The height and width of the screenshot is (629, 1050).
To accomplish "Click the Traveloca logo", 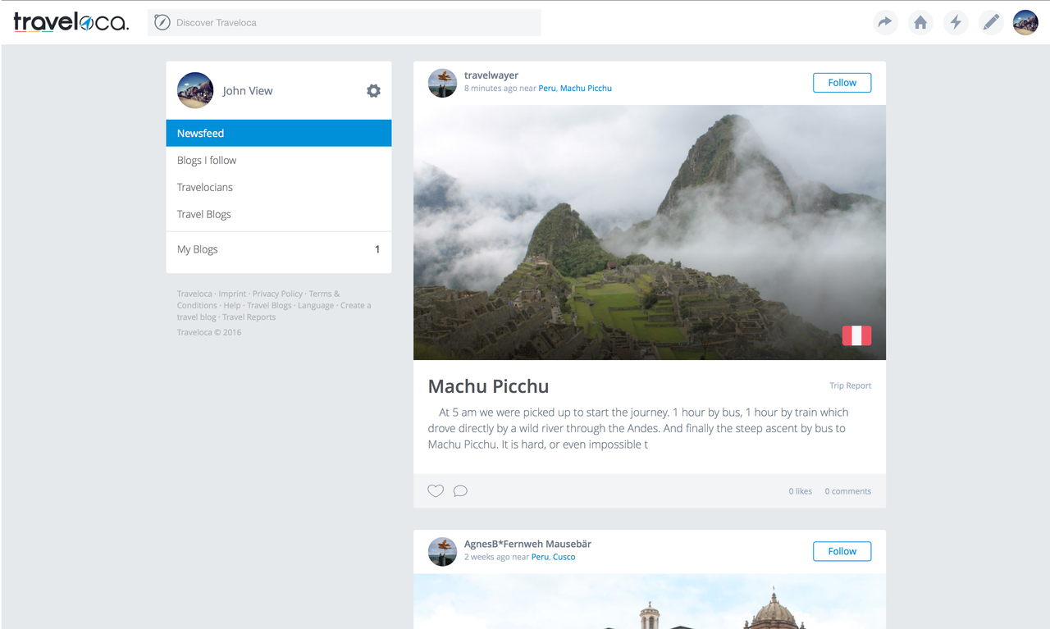I will [71, 22].
